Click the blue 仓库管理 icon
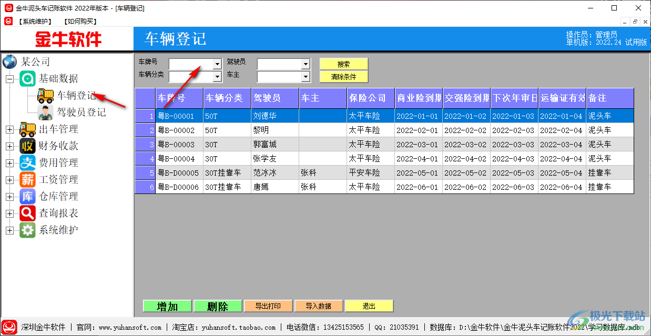The image size is (651, 336). coord(27,196)
